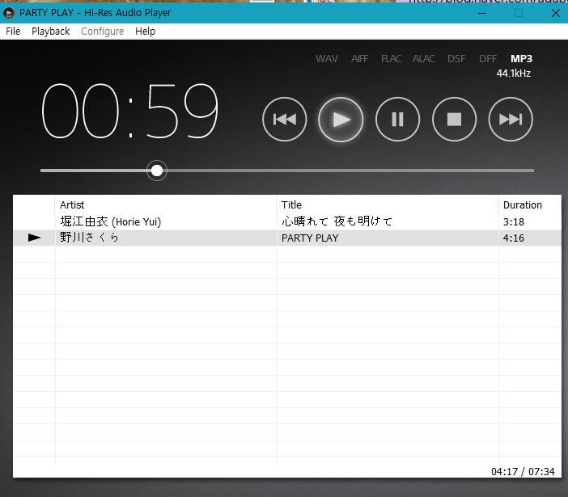Open the Playback menu
The image size is (568, 497).
point(50,32)
